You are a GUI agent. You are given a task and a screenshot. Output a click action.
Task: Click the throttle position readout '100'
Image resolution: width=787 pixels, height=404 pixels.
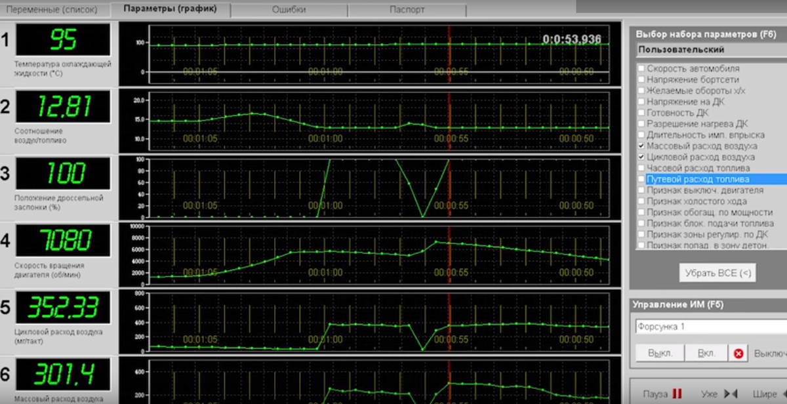[x=64, y=173]
